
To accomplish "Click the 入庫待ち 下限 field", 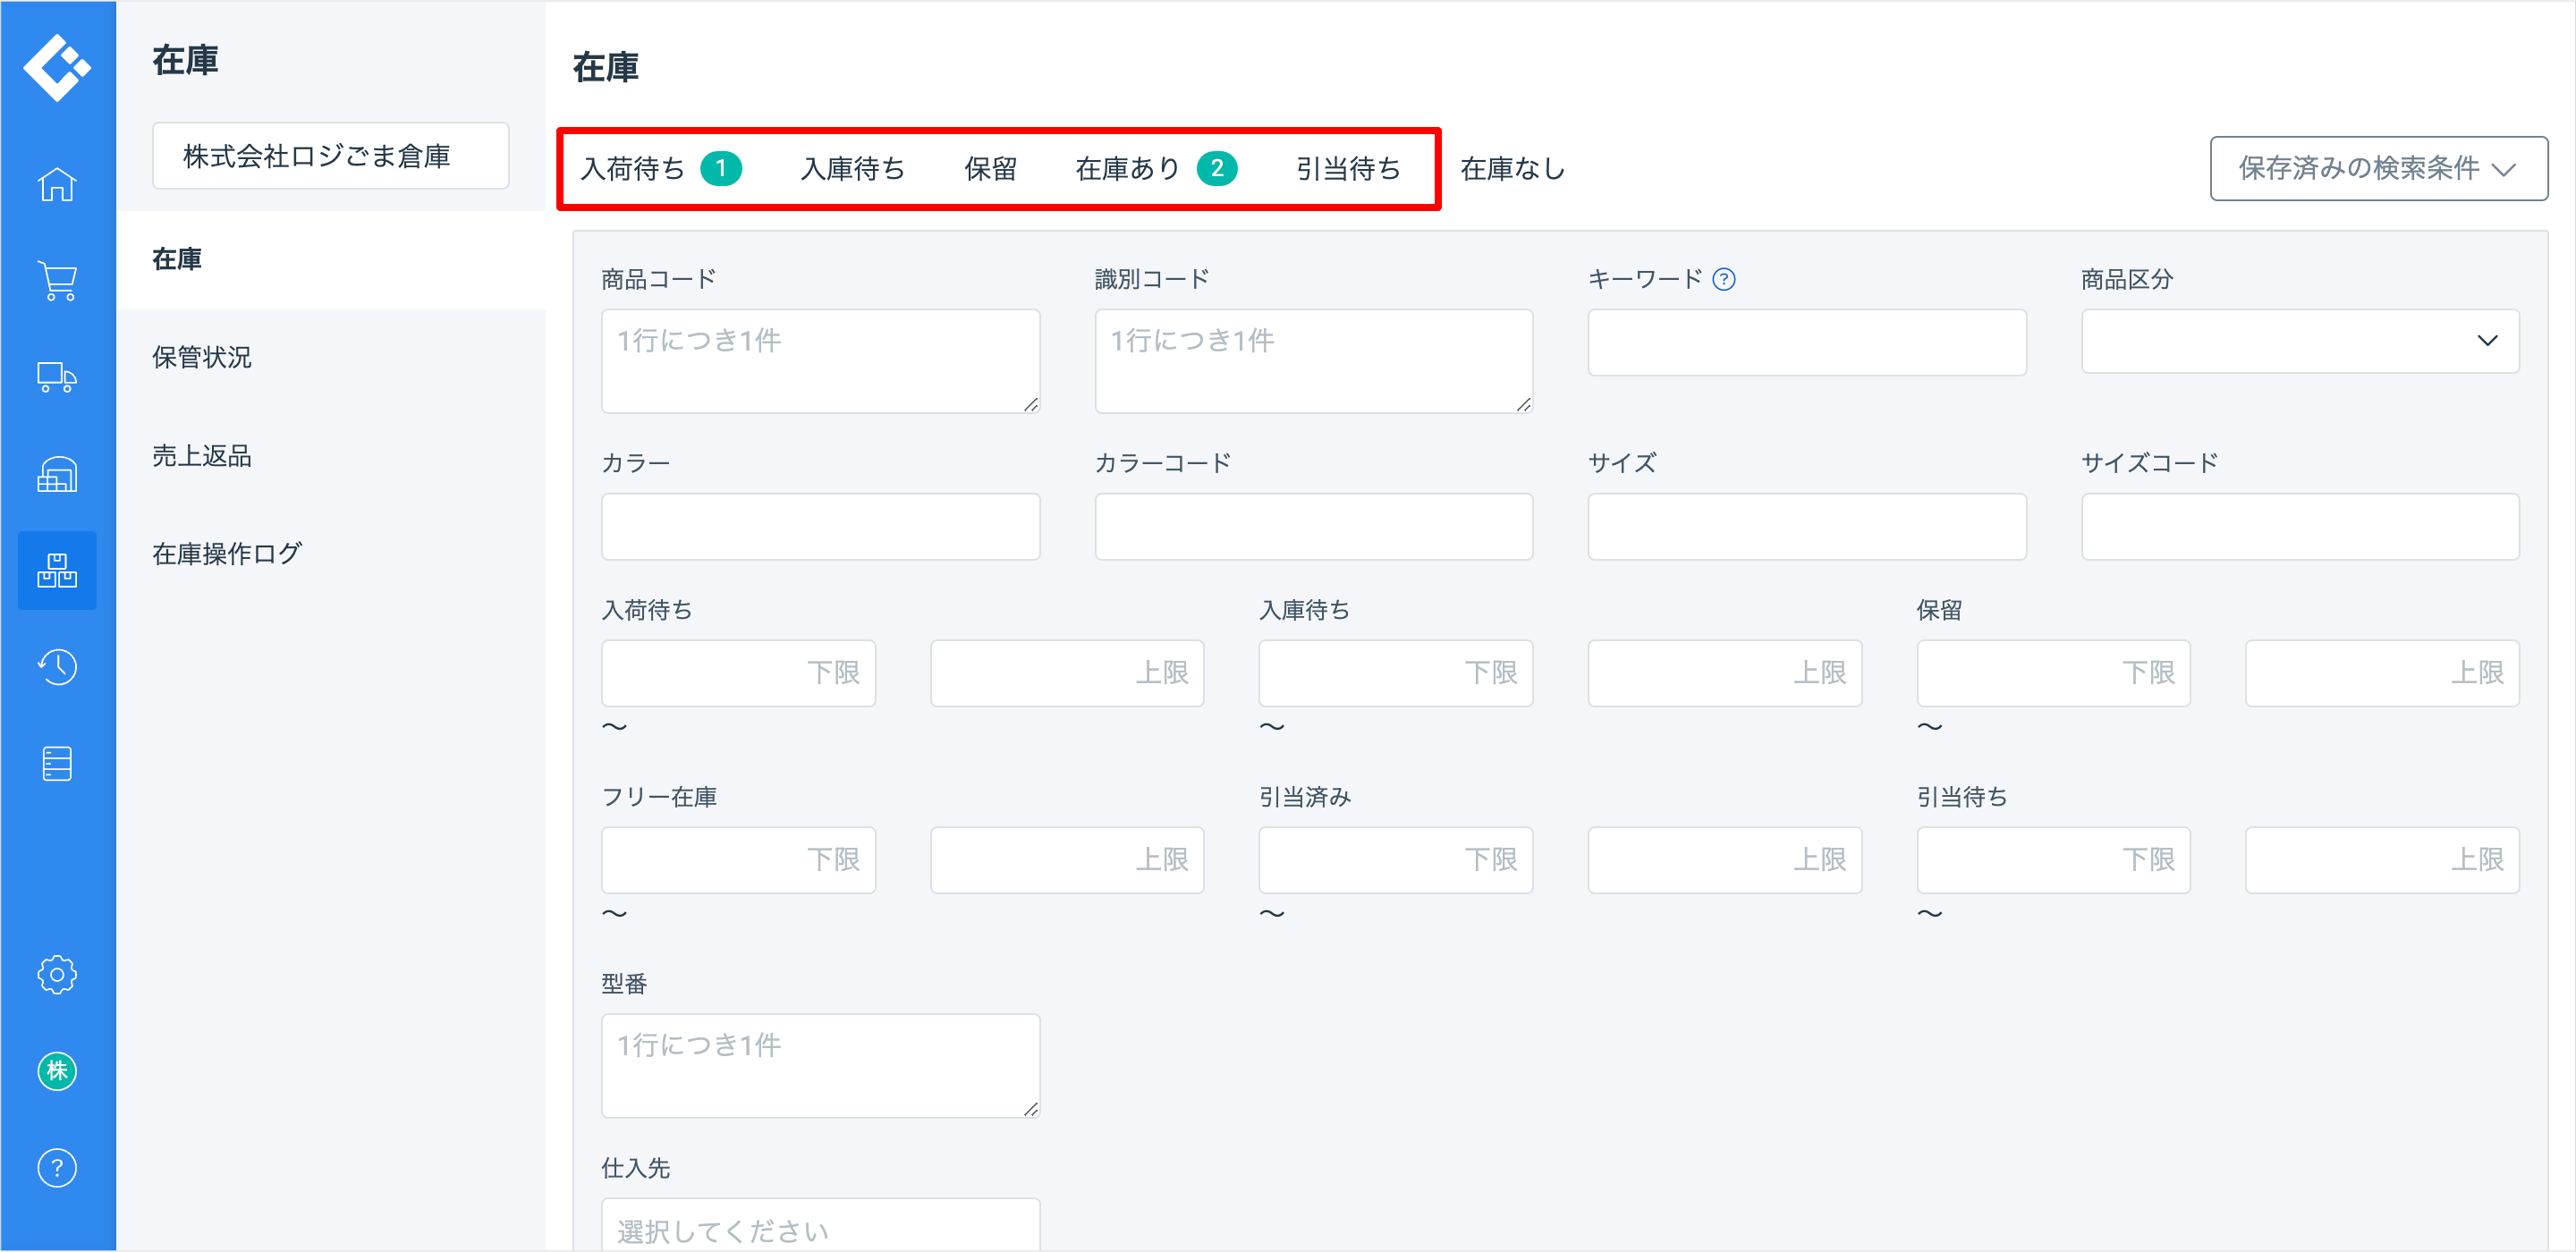I will coord(1395,673).
